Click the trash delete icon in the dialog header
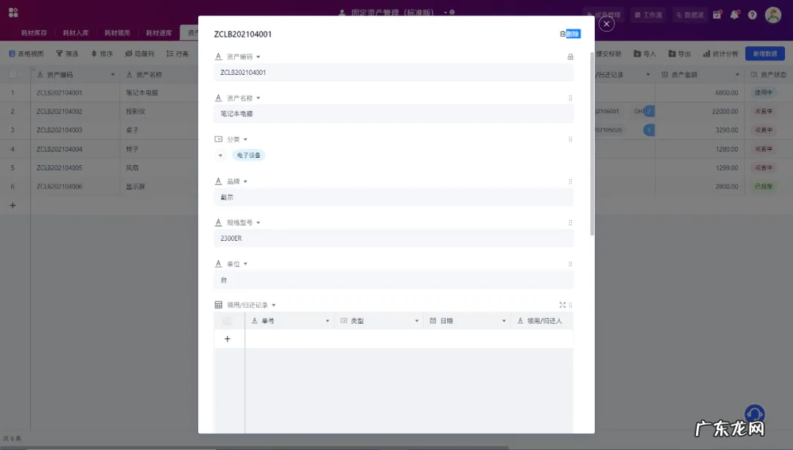 pos(562,33)
